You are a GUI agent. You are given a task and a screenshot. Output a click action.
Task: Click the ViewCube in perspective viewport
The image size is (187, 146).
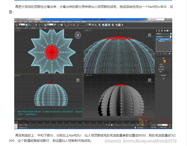click(149, 80)
